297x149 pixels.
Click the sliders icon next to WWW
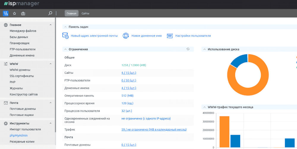tap(6, 64)
